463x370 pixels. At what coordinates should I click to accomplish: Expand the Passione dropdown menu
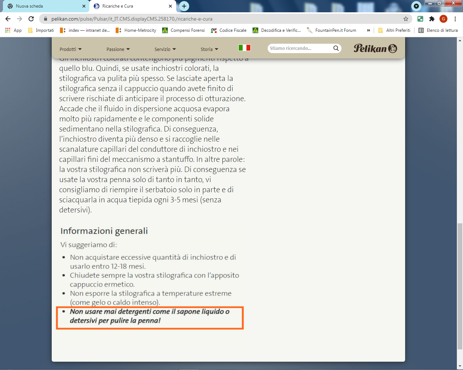[x=118, y=49]
